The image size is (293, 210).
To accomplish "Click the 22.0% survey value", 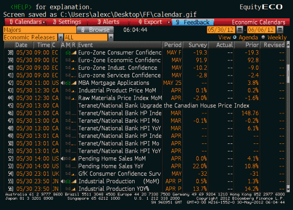I will point(200,166).
